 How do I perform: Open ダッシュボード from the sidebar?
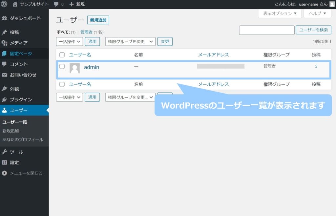tap(25, 18)
